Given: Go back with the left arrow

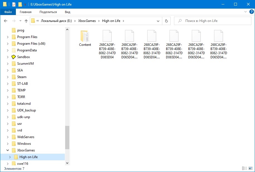Looking at the screenshot, I should (6, 21).
